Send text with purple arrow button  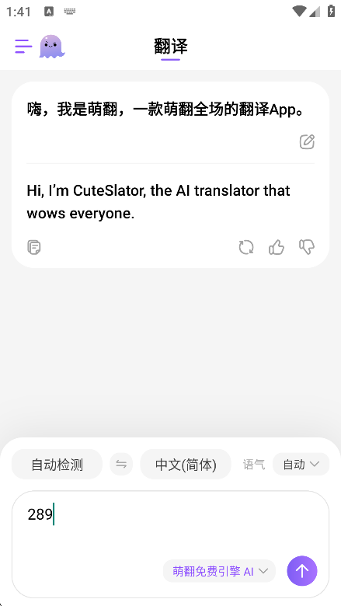click(302, 571)
